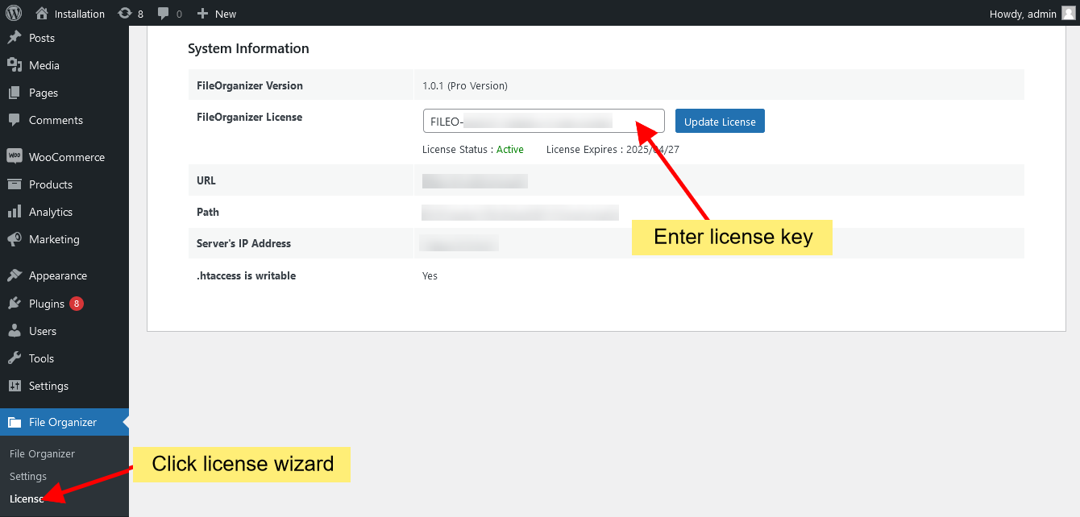Click the admin avatar image top right

(x=1068, y=13)
